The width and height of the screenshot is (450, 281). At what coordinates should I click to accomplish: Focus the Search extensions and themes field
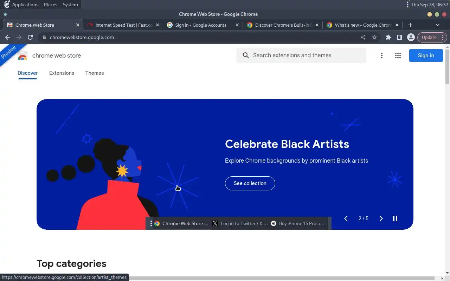point(302,55)
